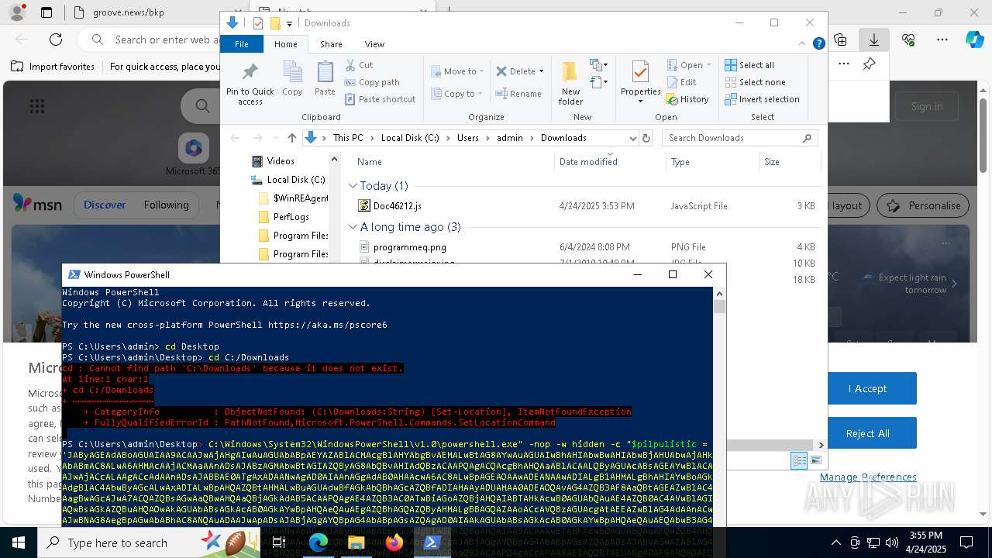Expand the Move to dropdown
The width and height of the screenshot is (992, 558).
481,71
